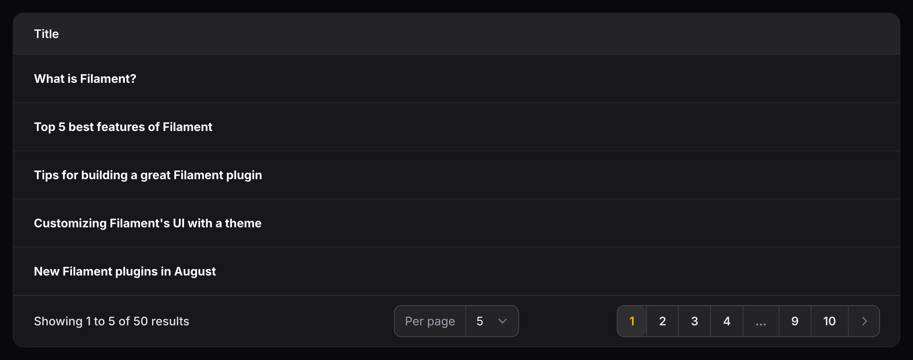Open the last page, page 10
Viewport: 913px width, 360px height.
pyautogui.click(x=829, y=321)
